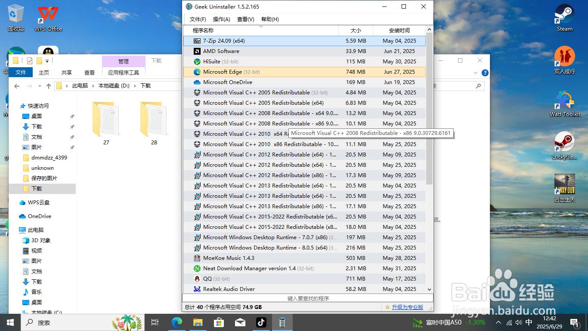Open the WPS Office desktop icon
588x331 pixels.
click(x=48, y=18)
